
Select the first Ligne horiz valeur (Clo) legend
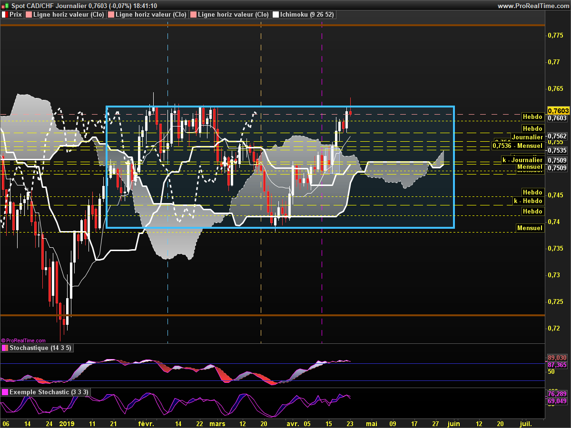point(65,15)
